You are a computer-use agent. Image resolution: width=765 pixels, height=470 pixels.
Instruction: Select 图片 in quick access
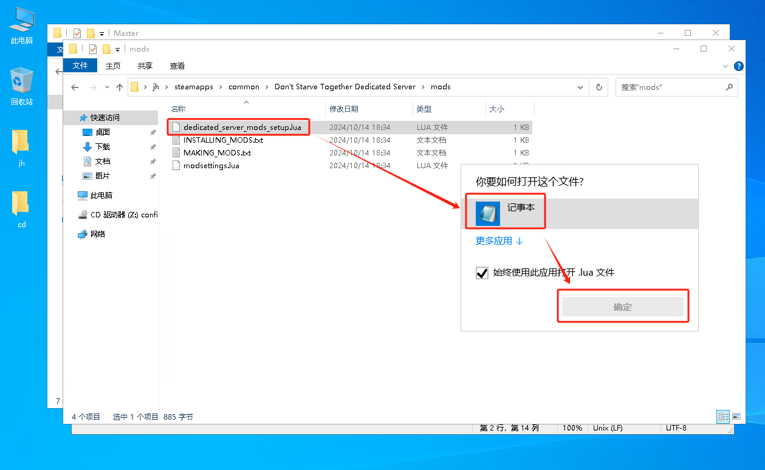(103, 175)
